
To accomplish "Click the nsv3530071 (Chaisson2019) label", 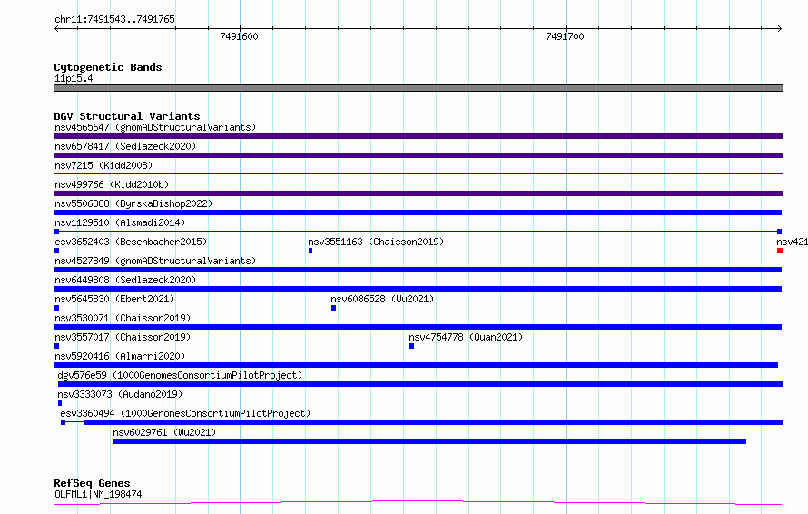I will [123, 318].
